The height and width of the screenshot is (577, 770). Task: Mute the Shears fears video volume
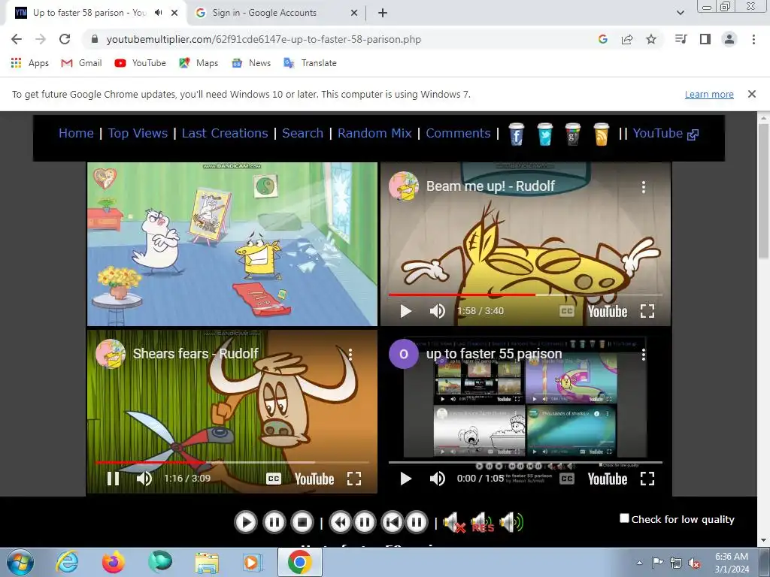coord(144,479)
